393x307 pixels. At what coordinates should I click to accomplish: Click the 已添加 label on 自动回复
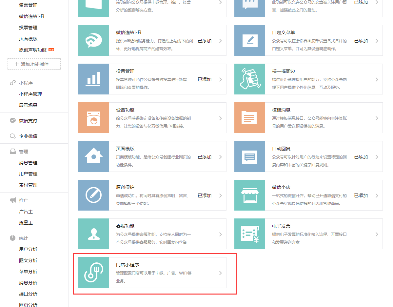click(361, 157)
